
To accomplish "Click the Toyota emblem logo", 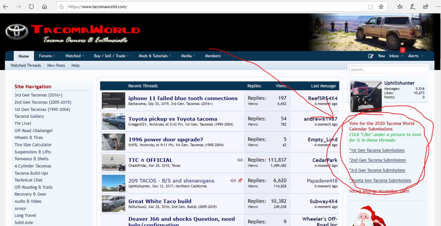I will (17, 32).
